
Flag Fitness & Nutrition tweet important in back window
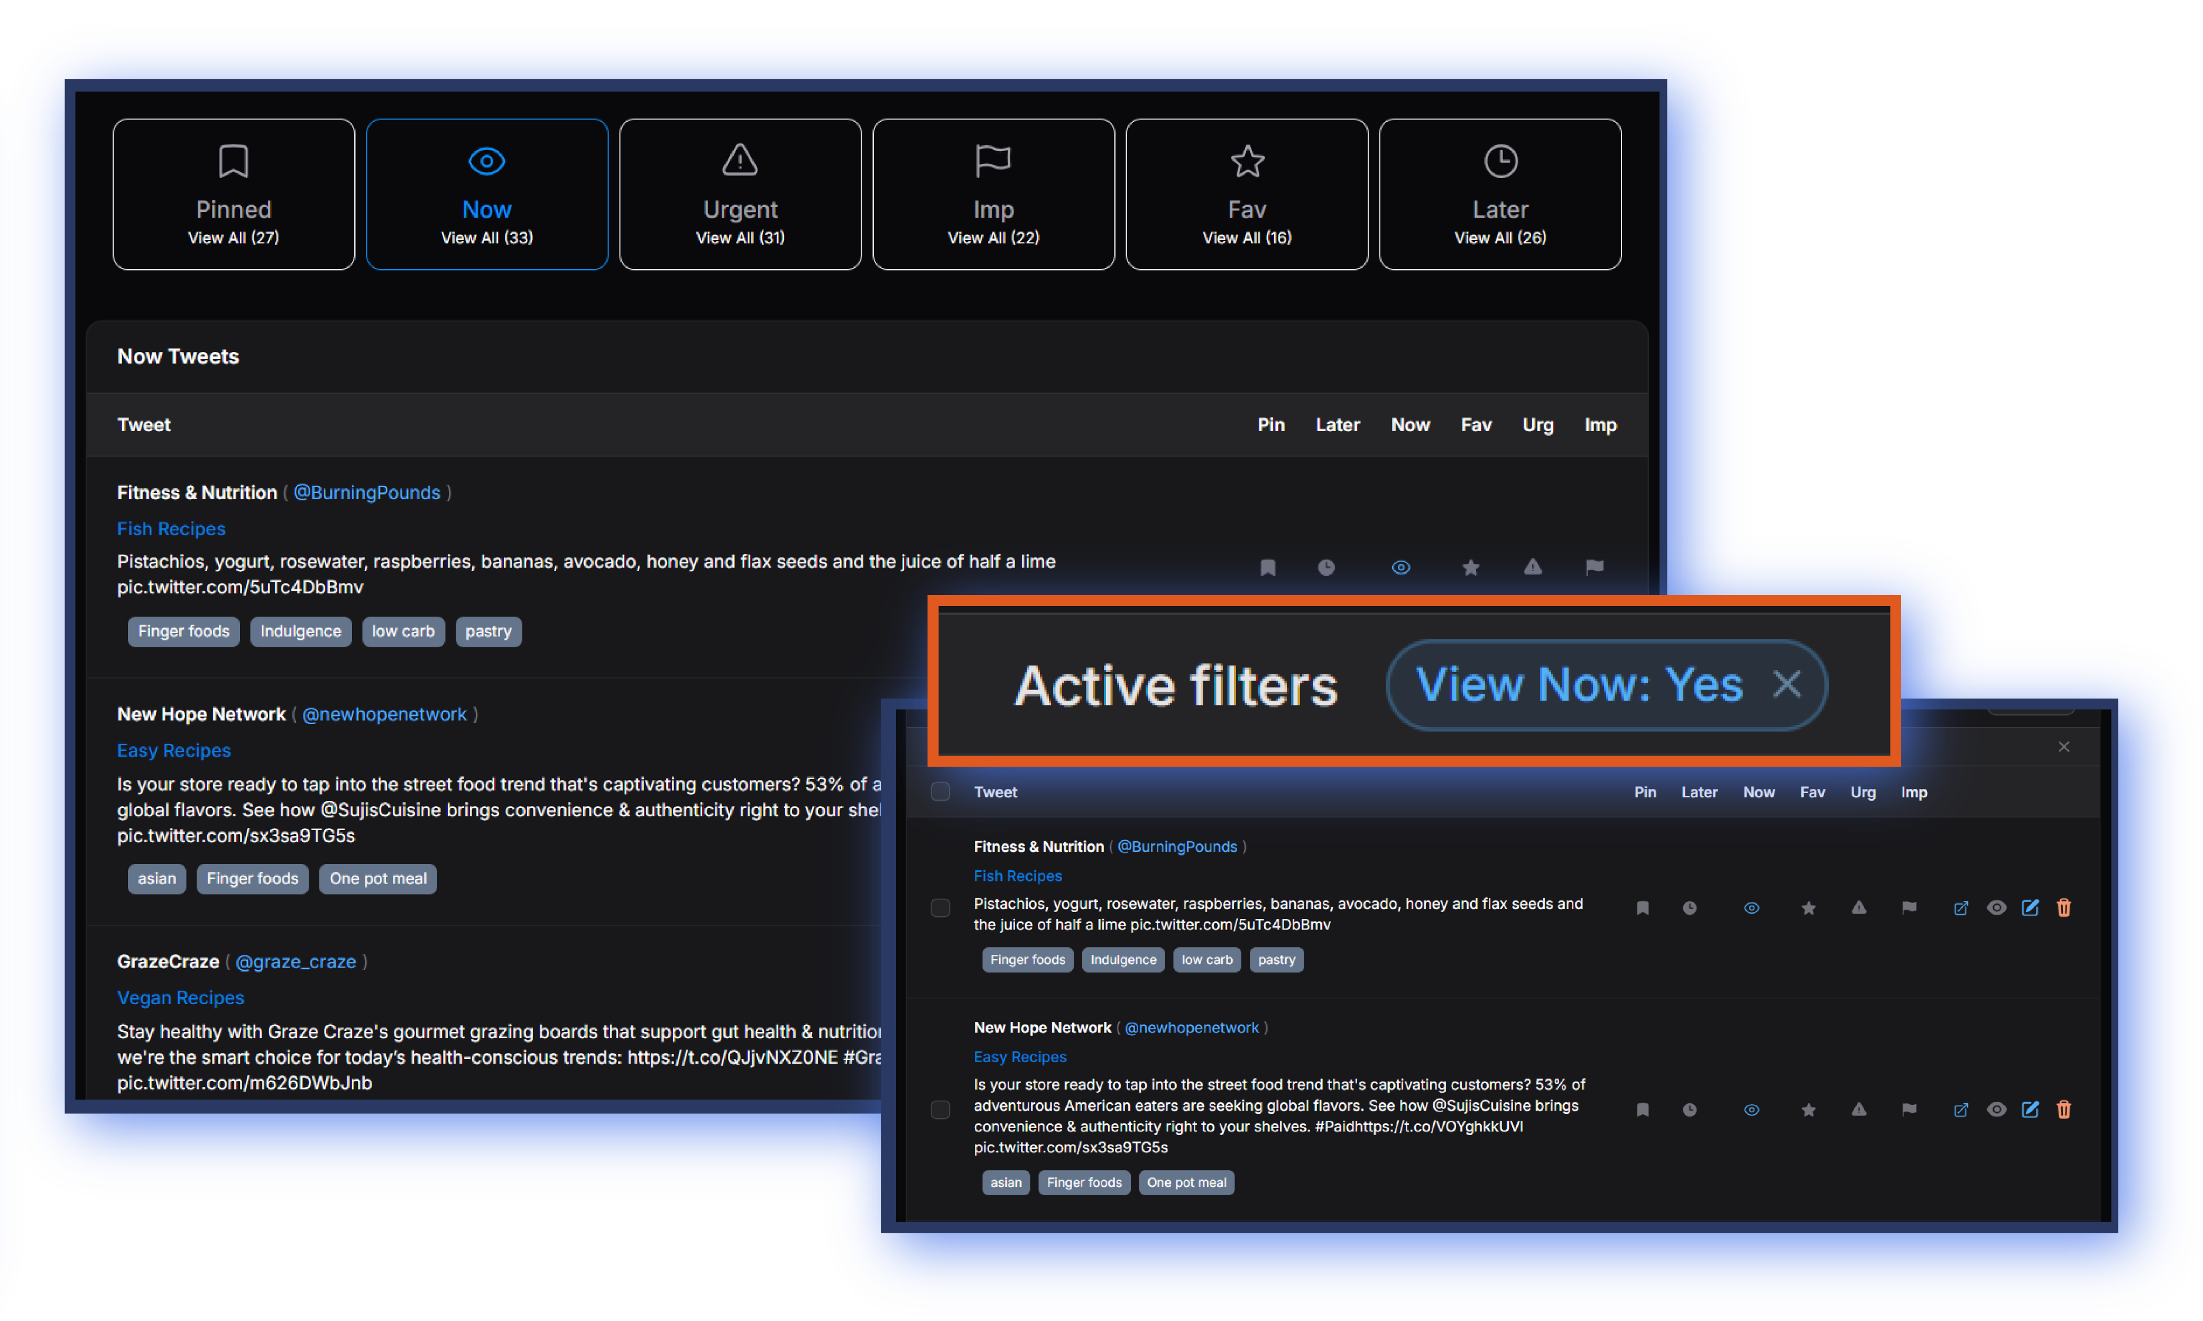pyautogui.click(x=1595, y=566)
